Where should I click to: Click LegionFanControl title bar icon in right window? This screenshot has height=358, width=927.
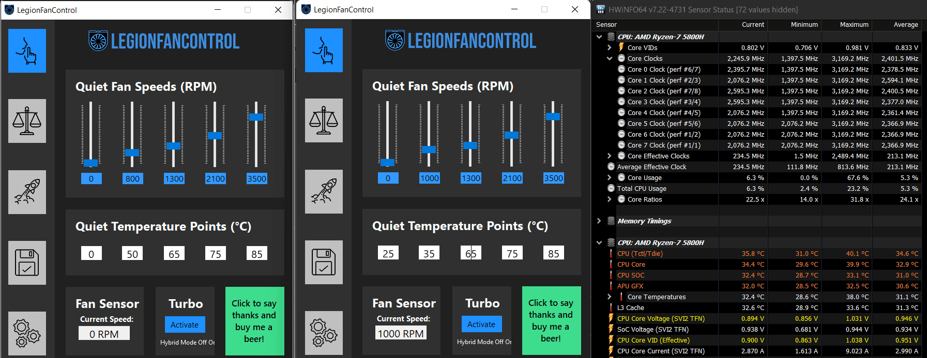(306, 9)
